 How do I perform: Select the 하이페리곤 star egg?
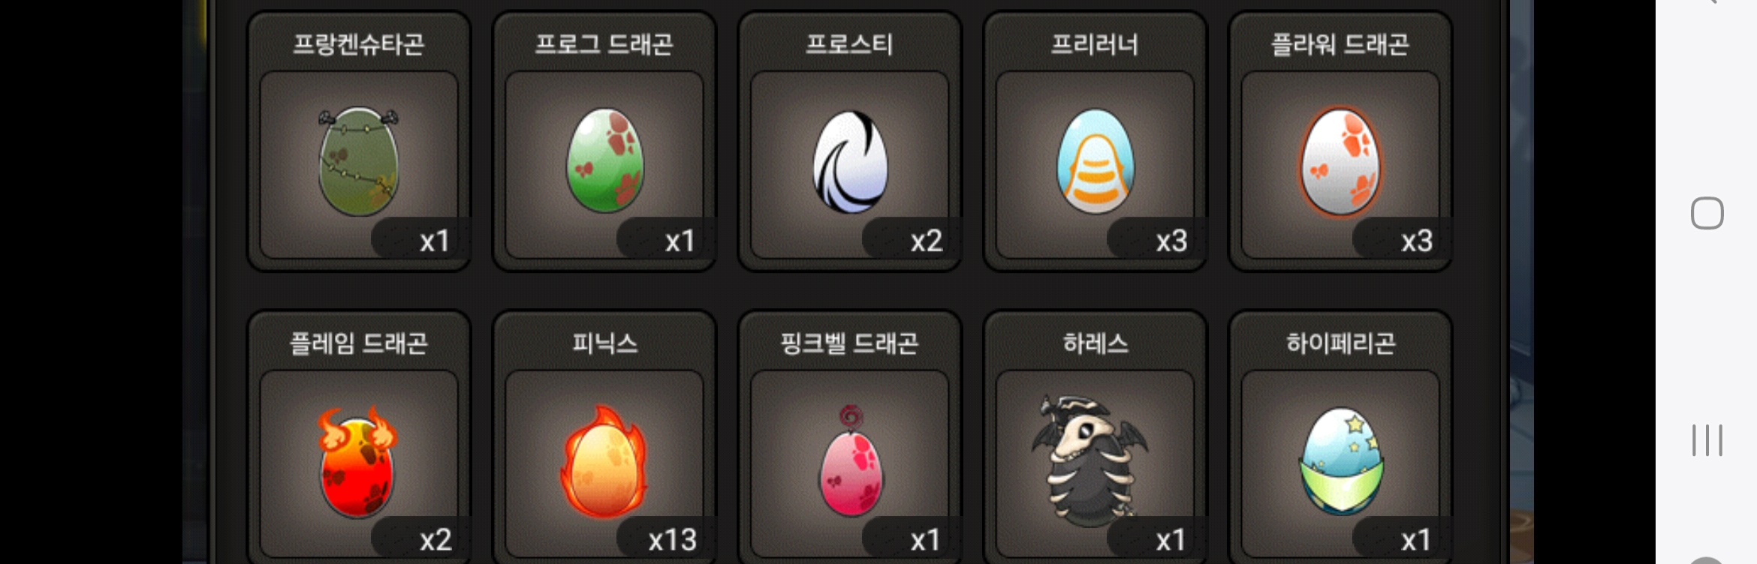pos(1341,461)
